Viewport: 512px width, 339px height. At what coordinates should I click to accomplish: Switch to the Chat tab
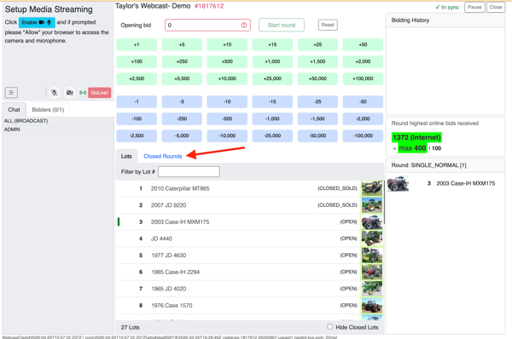(x=14, y=110)
